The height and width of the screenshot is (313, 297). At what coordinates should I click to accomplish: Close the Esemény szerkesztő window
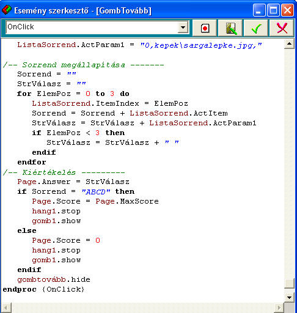(287, 10)
